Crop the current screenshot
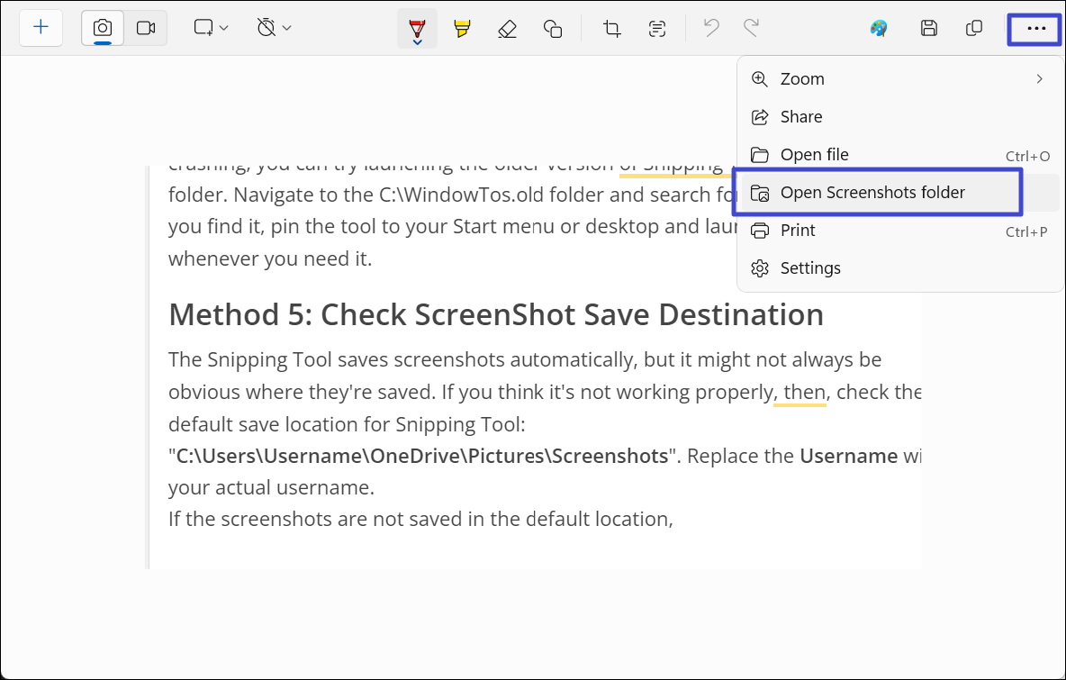Image resolution: width=1066 pixels, height=680 pixels. (611, 28)
